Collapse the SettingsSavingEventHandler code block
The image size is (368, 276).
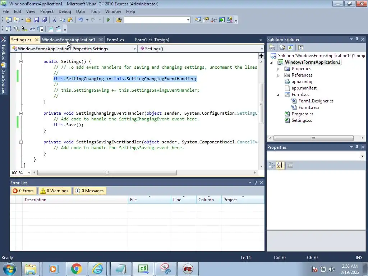pos(21,142)
